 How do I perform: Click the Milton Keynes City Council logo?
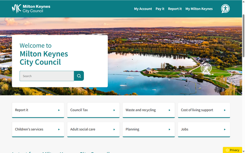tap(31, 9)
